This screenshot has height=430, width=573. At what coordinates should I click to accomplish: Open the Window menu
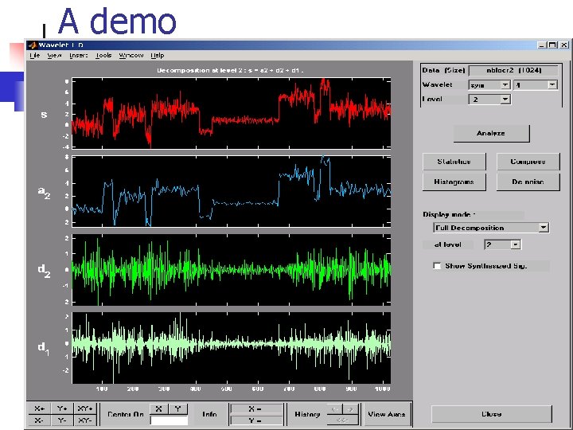(131, 55)
